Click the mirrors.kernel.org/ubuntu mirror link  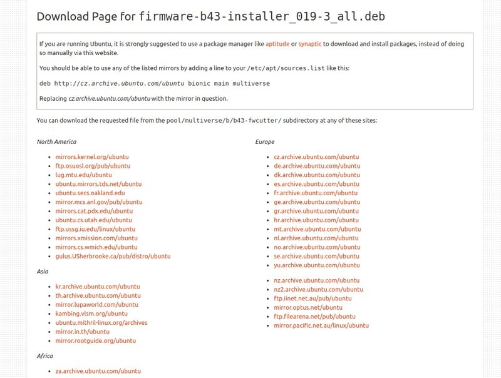(x=92, y=156)
